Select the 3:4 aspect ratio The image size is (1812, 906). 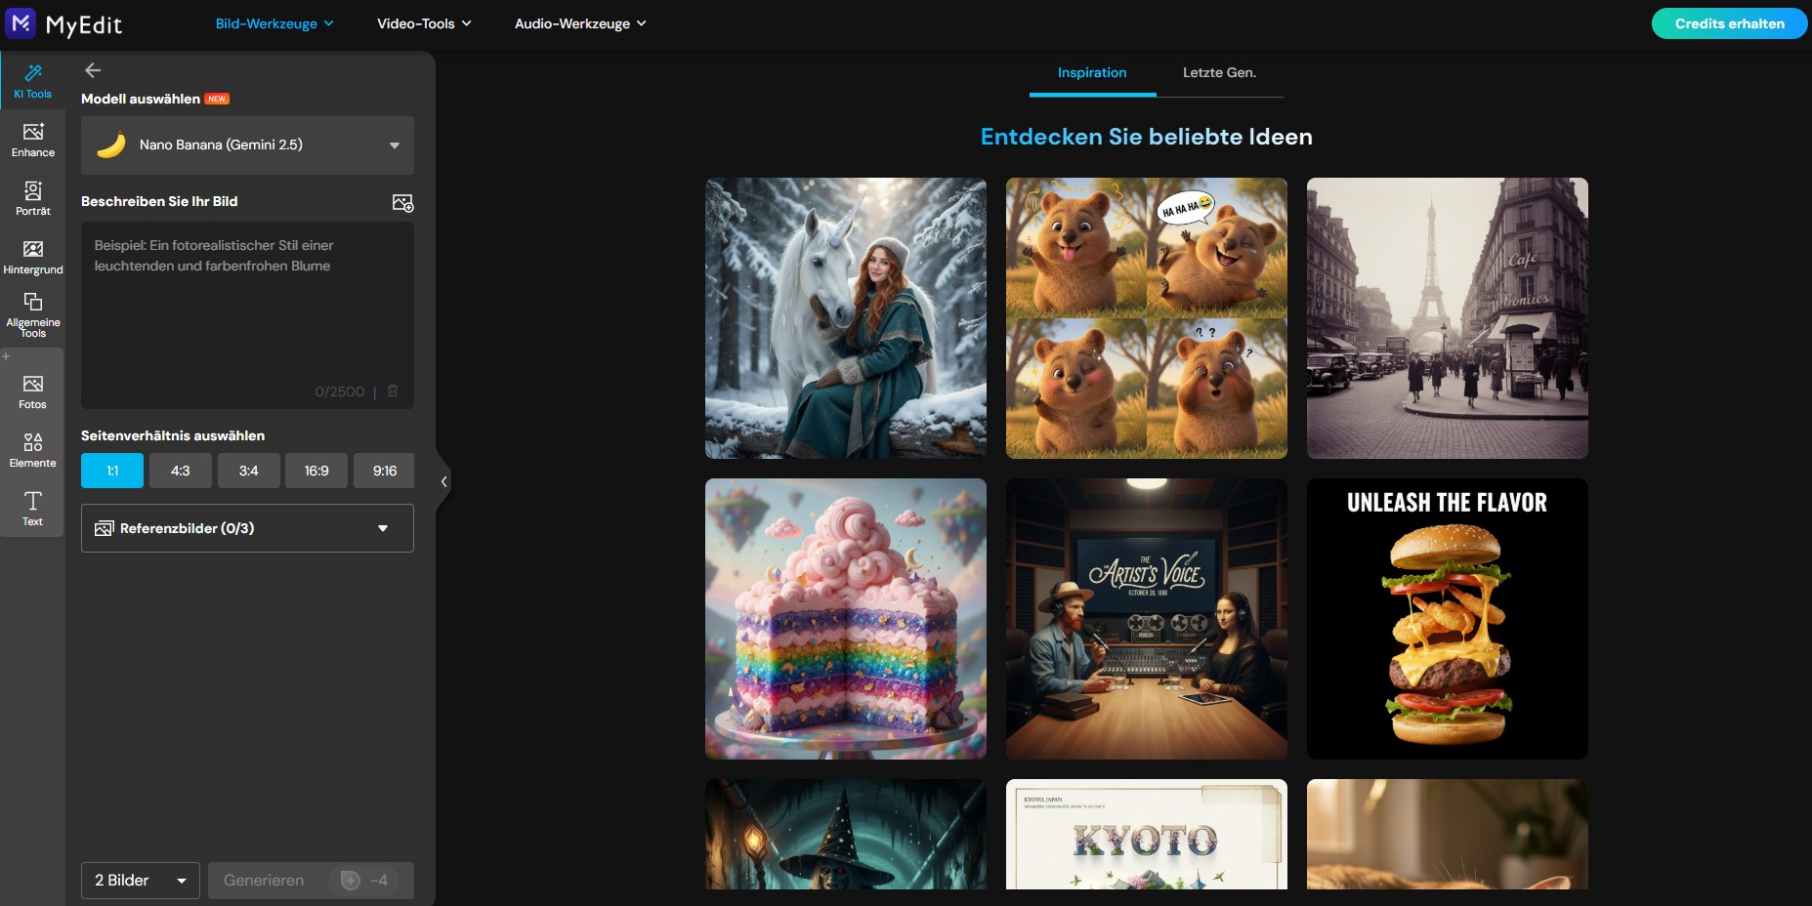[249, 471]
